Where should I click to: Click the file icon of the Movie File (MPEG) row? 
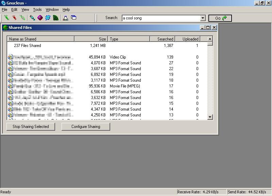[x=11, y=86]
